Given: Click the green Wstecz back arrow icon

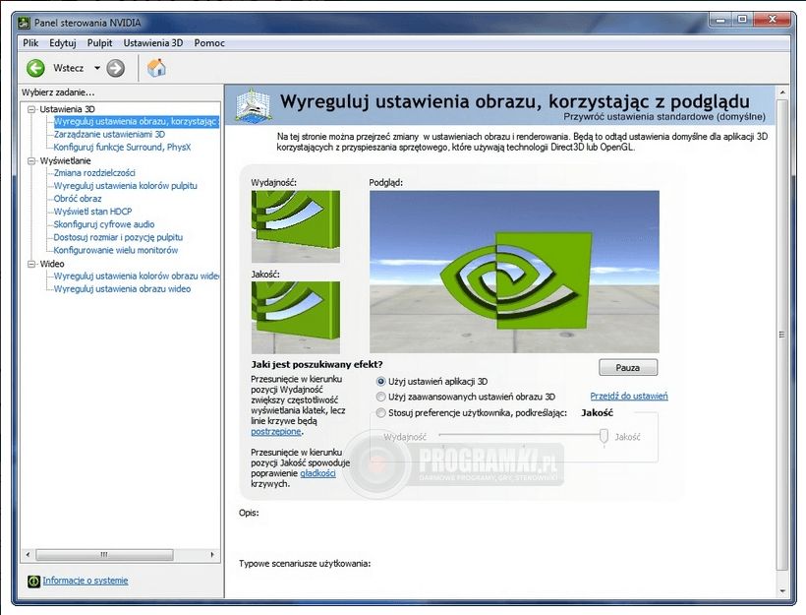Looking at the screenshot, I should (x=35, y=68).
